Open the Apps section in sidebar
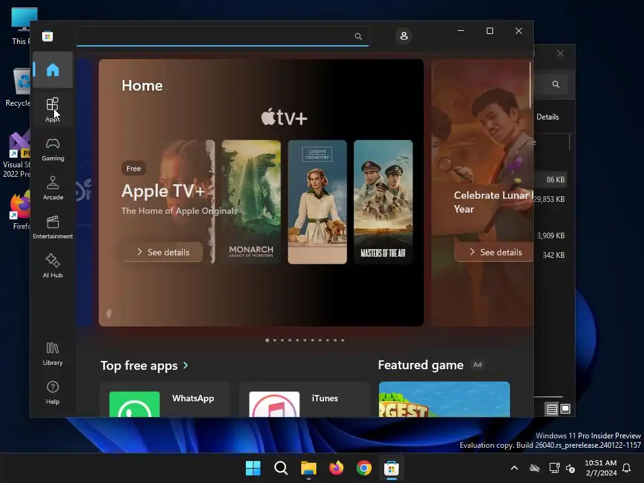Screen dimensions: 644x483 (53, 109)
